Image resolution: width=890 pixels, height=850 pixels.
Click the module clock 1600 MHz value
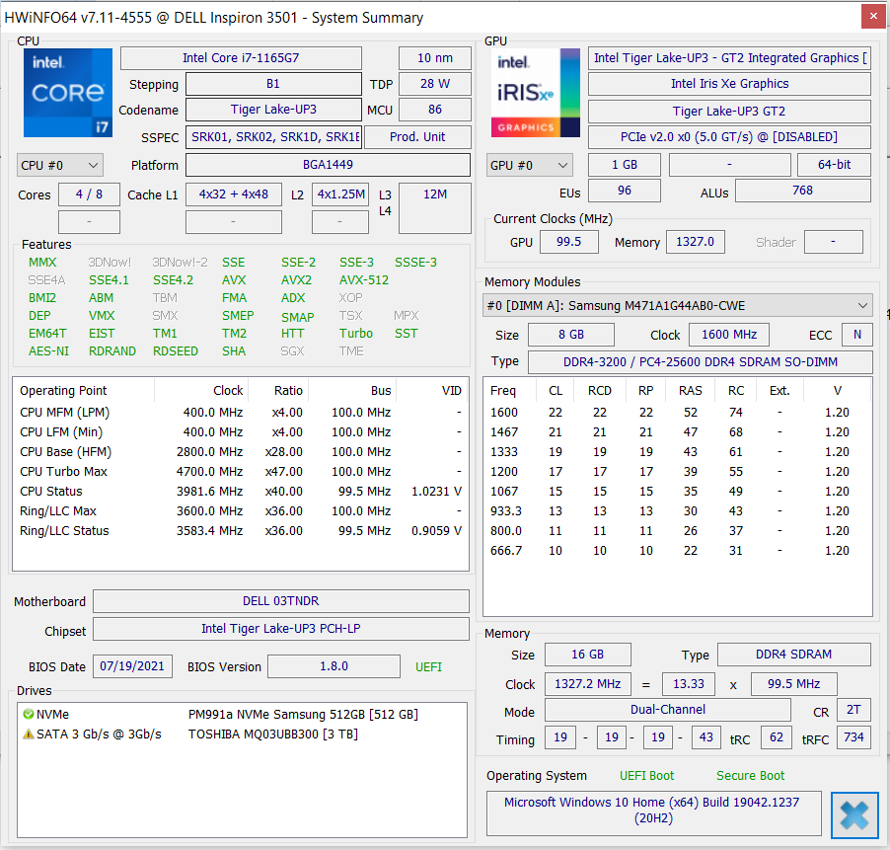pyautogui.click(x=729, y=335)
